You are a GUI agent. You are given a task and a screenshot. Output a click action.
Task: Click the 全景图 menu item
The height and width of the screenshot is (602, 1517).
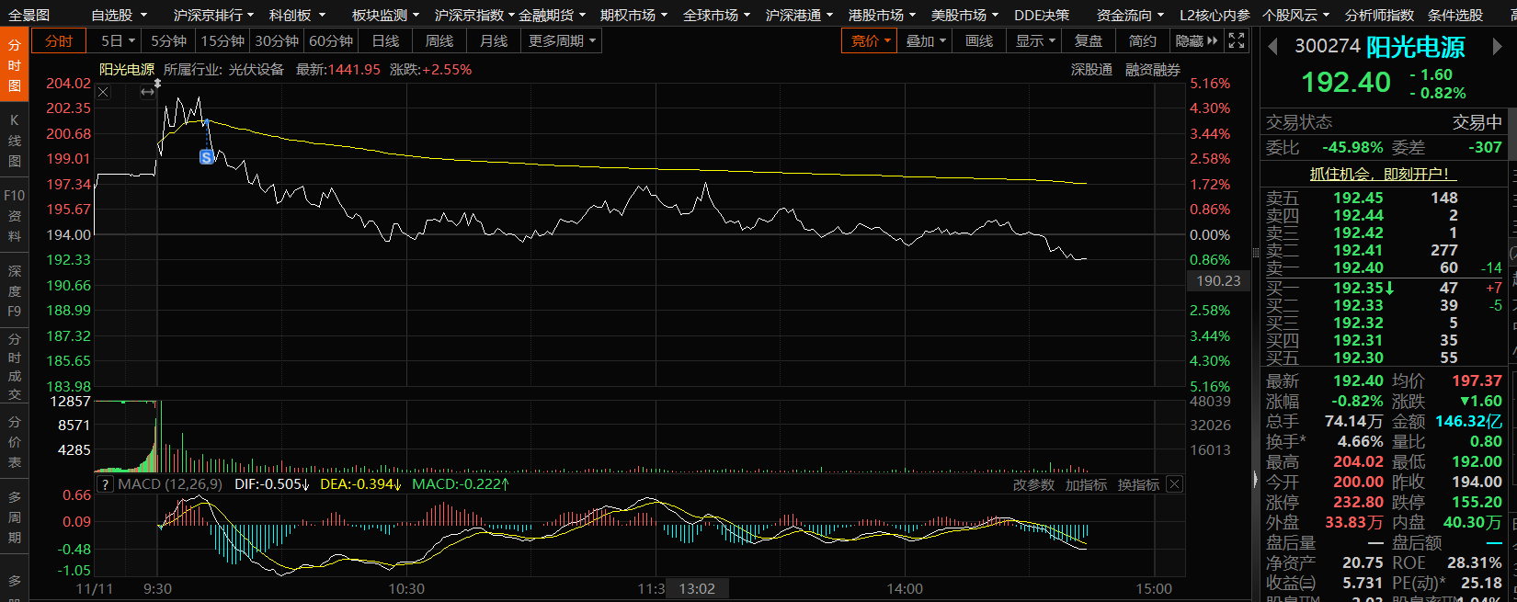pyautogui.click(x=29, y=15)
